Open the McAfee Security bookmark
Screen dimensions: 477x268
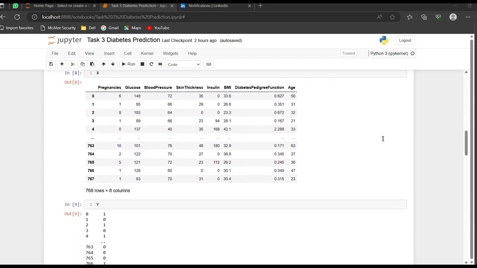tap(58, 28)
